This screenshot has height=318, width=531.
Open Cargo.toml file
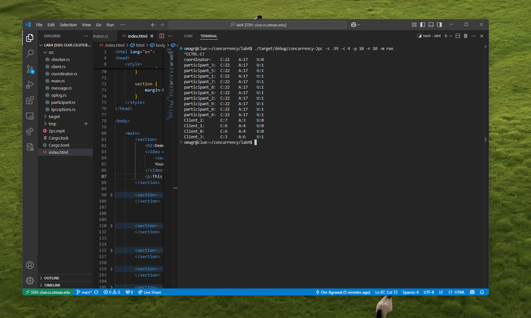click(x=59, y=145)
